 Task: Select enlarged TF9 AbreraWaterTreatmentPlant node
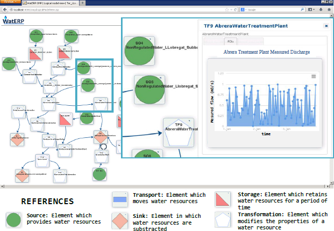178,132
